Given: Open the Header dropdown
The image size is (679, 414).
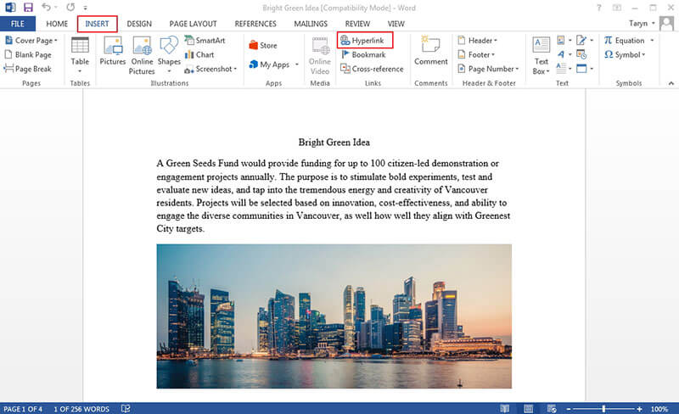Looking at the screenshot, I should click(x=478, y=40).
